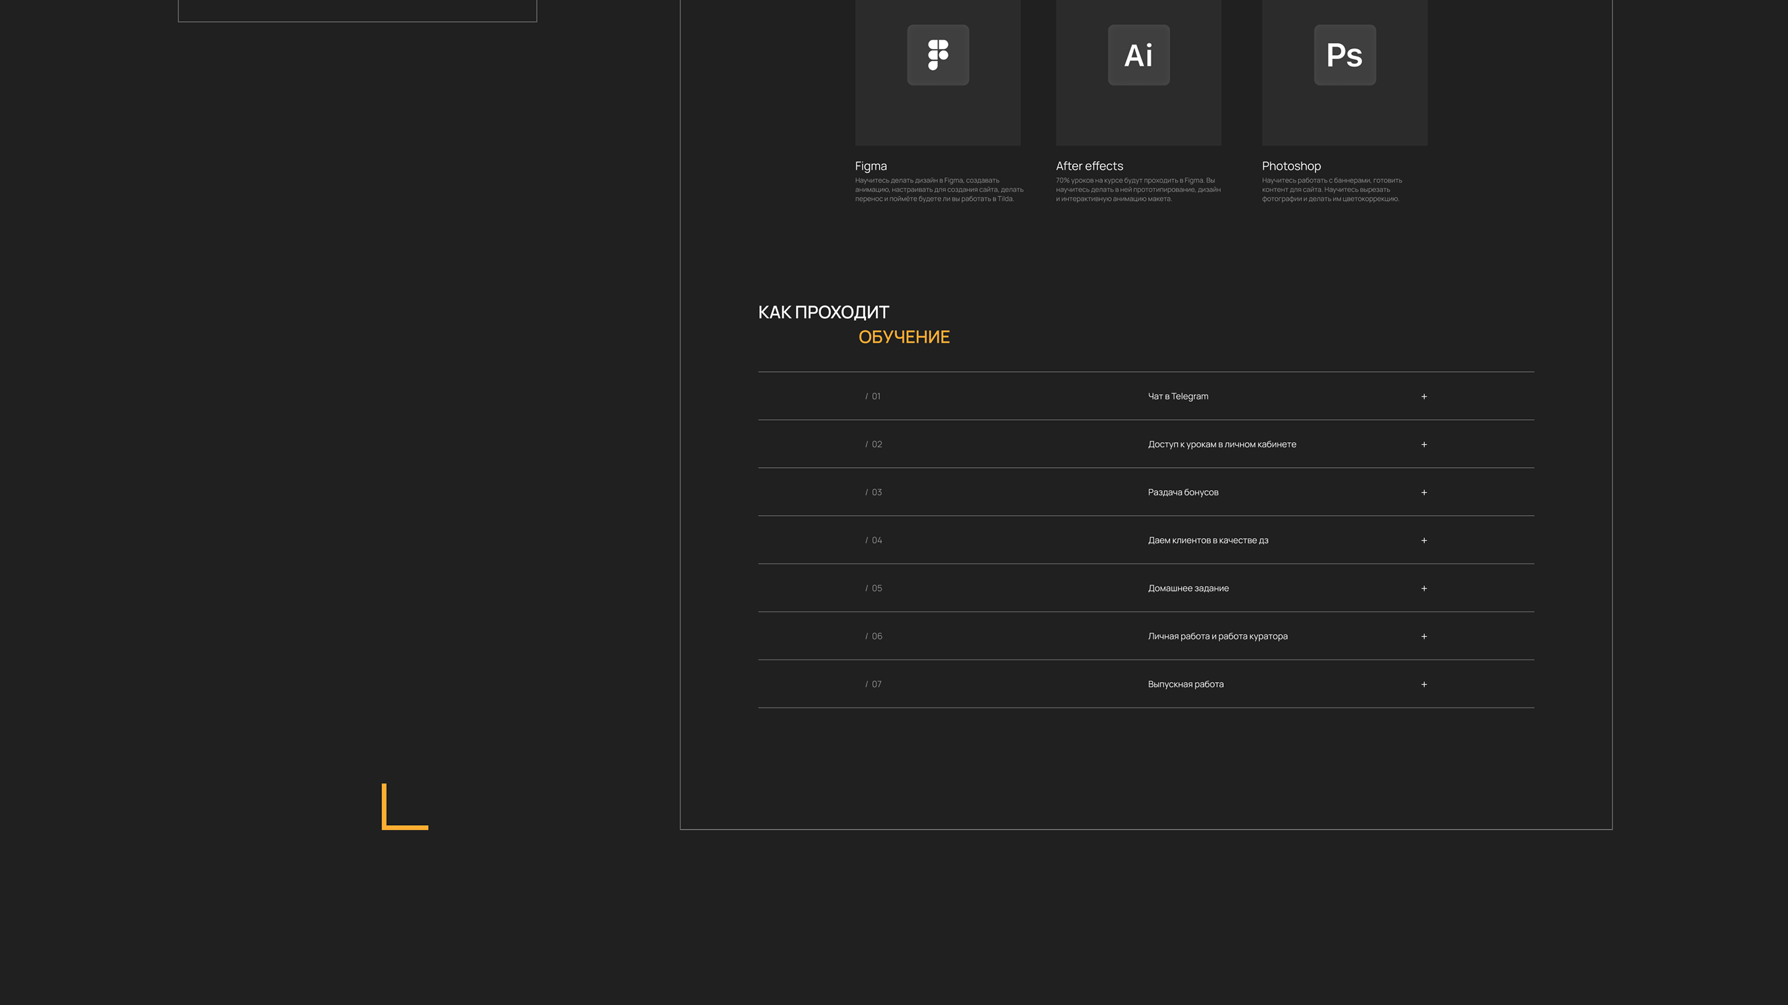The image size is (1788, 1005).
Task: Click the row number 03 label
Action: point(876,493)
